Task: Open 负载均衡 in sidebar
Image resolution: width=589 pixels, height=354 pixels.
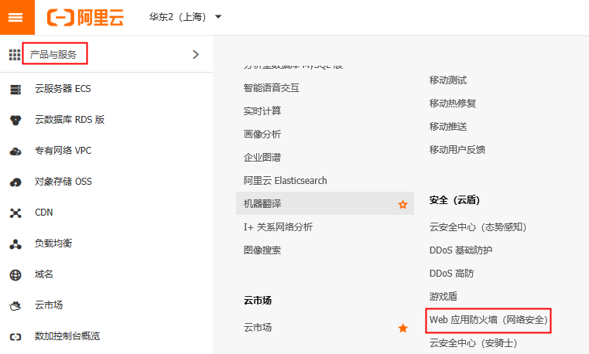Action: pos(53,243)
